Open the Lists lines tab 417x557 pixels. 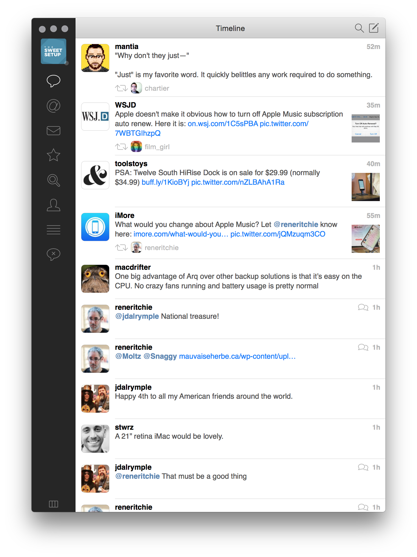(53, 230)
